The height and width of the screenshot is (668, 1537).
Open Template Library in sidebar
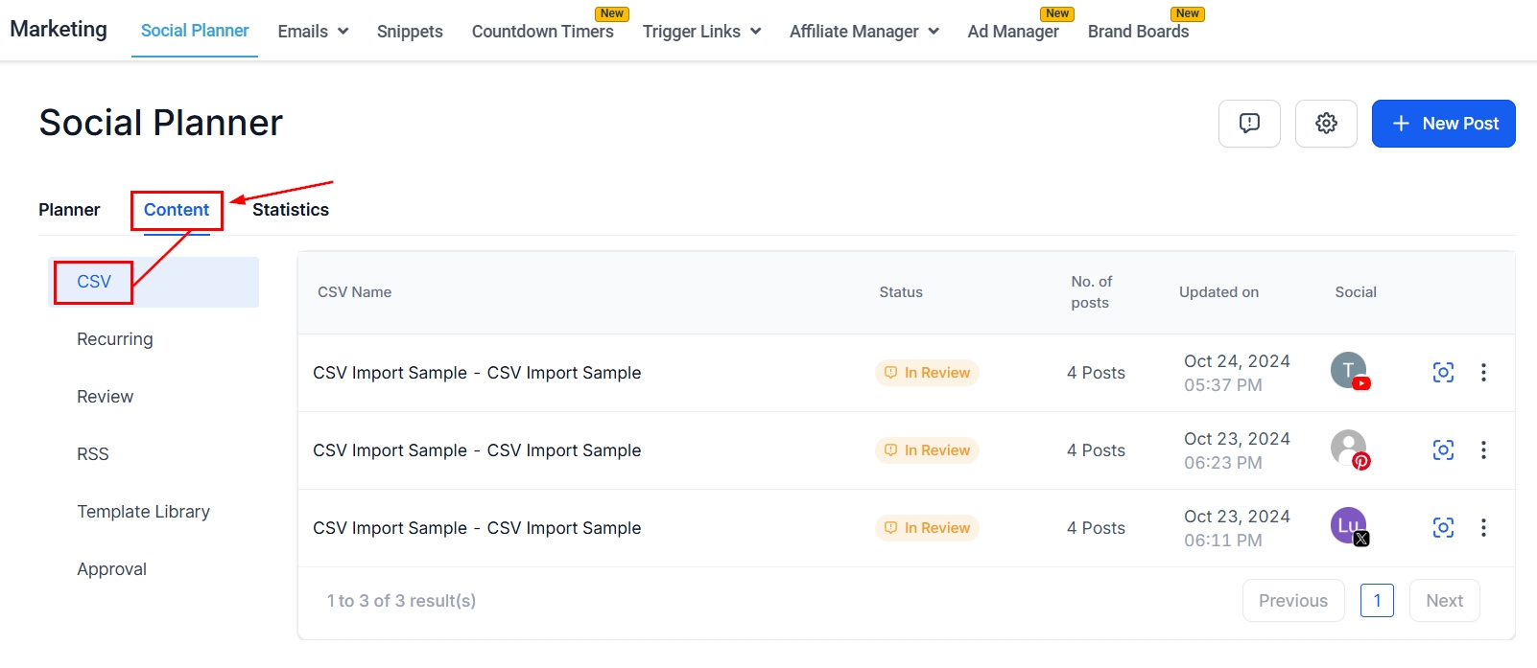point(144,512)
